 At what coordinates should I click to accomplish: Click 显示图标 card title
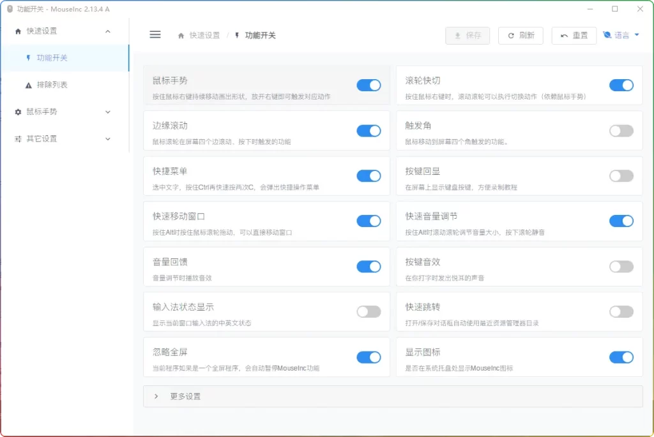click(423, 352)
